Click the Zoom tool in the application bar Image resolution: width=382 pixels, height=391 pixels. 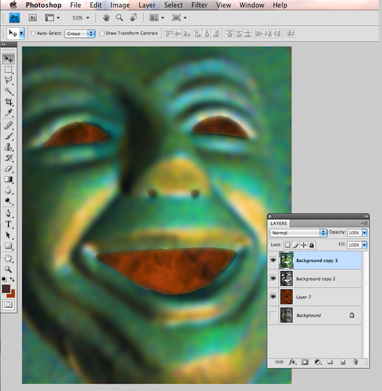[x=119, y=17]
